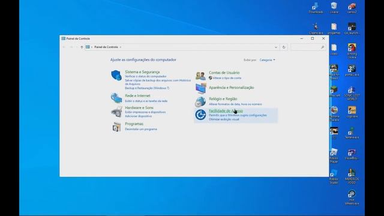Open the Relógio e Região clock icon
Image resolution: width=384 pixels, height=216 pixels.
click(200, 102)
